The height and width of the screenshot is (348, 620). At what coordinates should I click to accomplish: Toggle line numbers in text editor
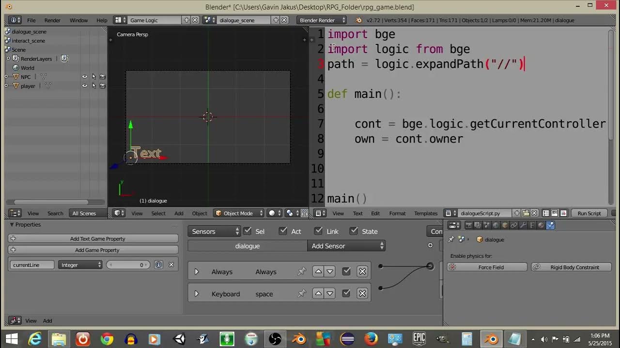coord(546,213)
